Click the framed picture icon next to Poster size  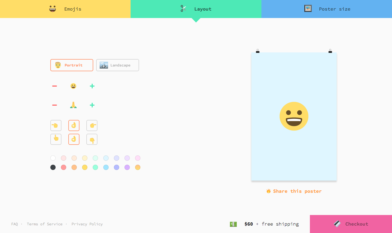308,8
